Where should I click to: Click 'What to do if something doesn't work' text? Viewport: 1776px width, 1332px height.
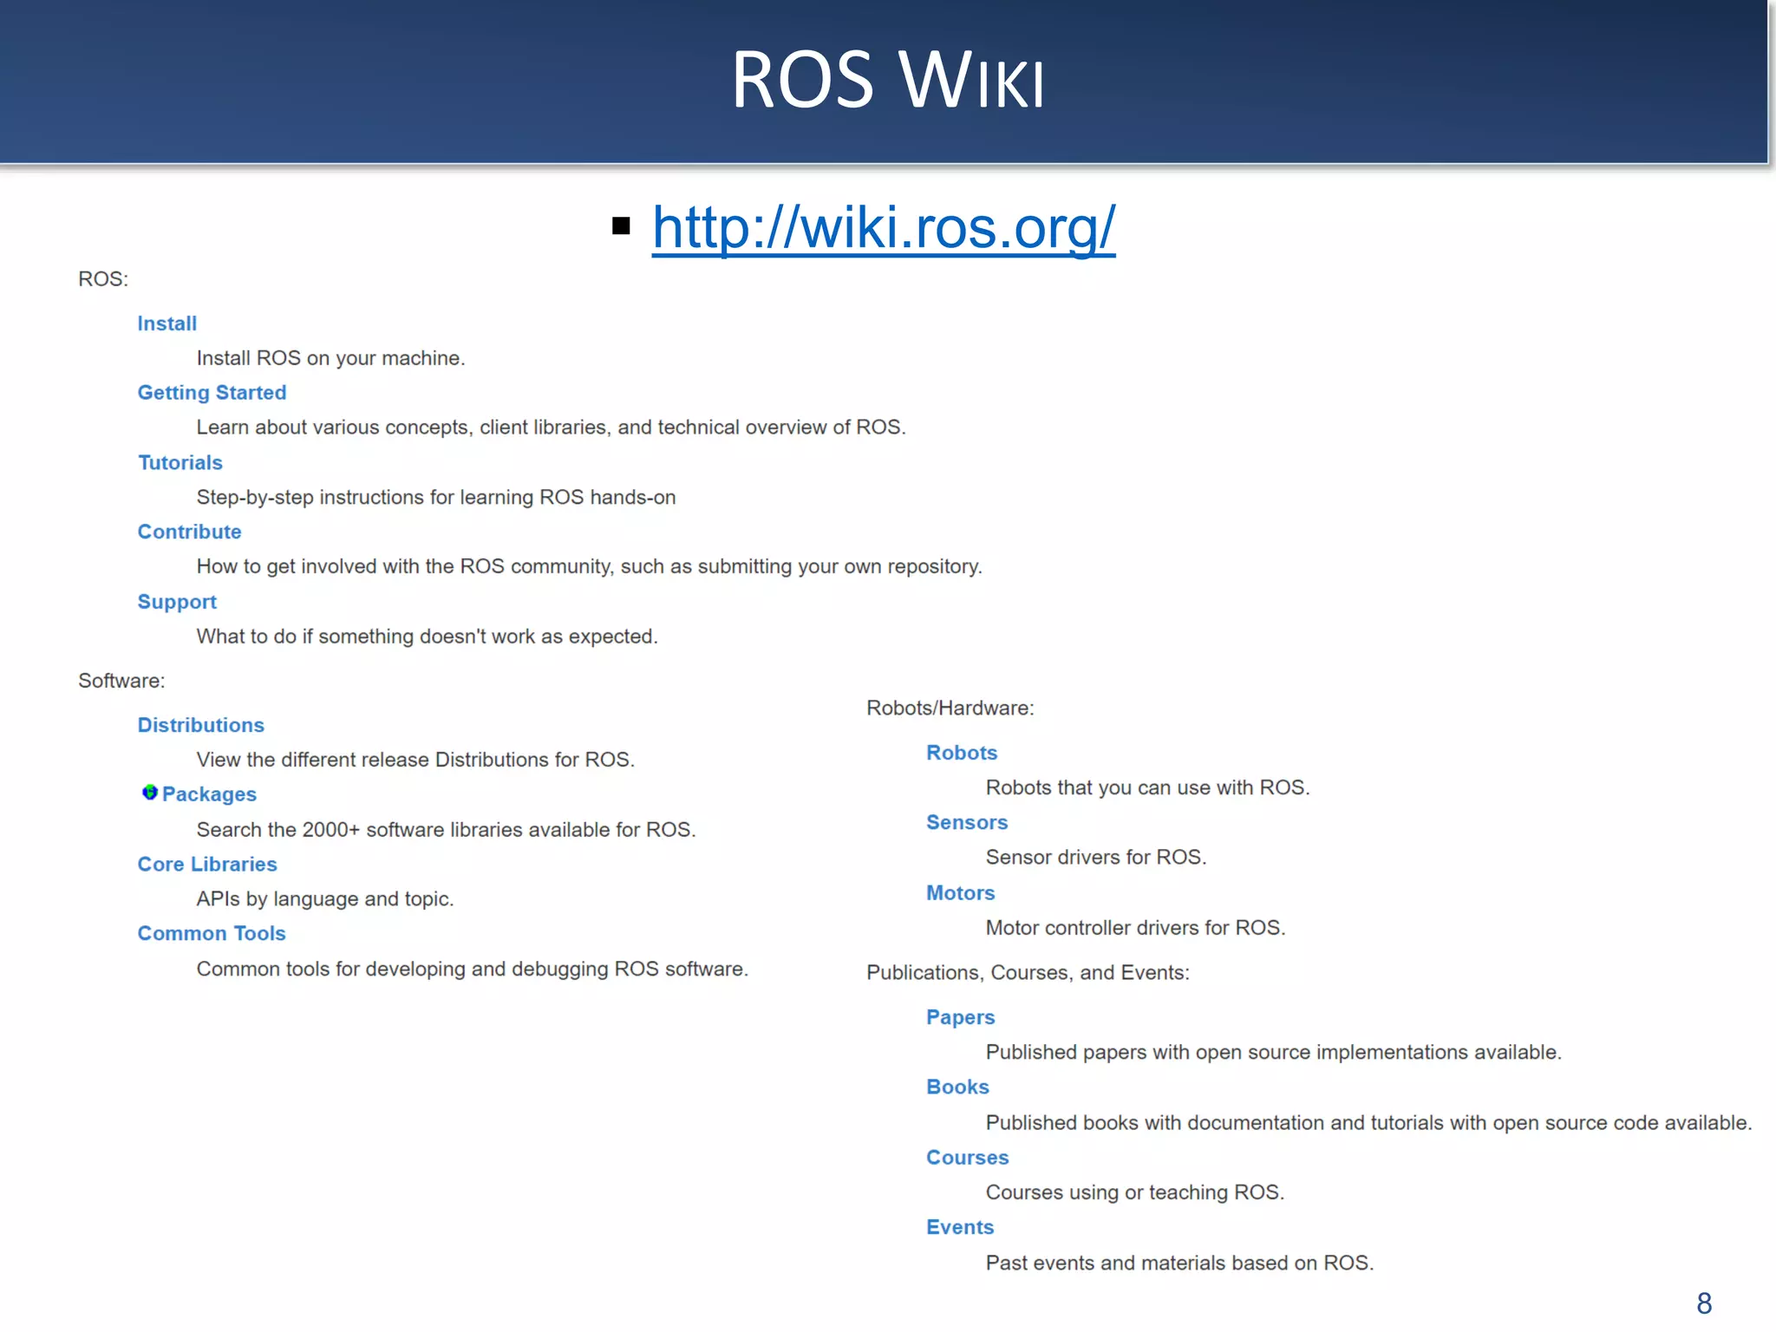[427, 637]
